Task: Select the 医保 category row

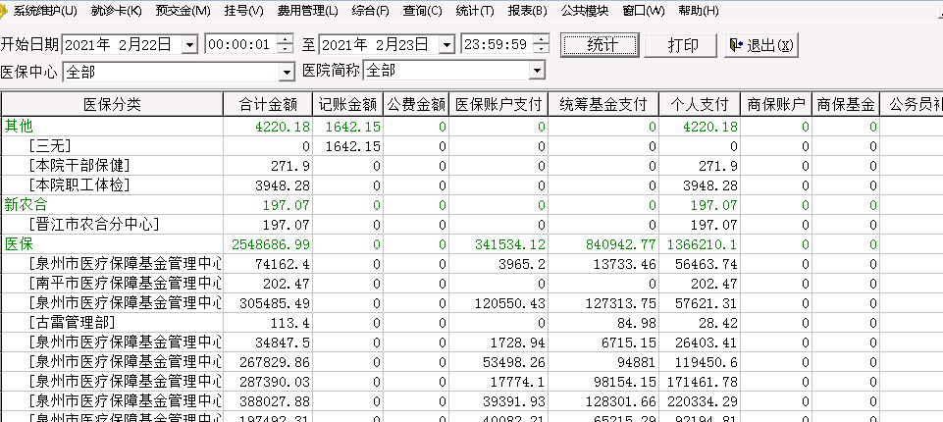Action: coord(472,244)
